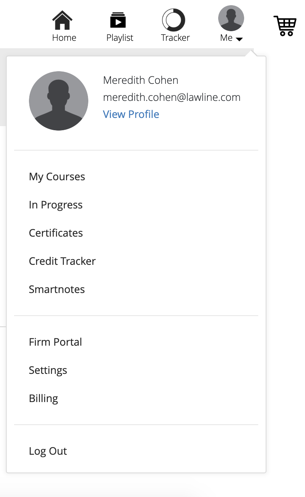Choose Settings in the account menu

[48, 370]
